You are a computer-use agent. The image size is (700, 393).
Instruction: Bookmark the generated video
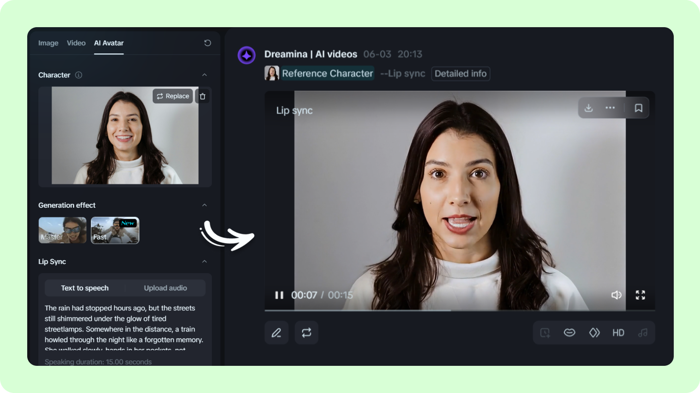point(639,108)
